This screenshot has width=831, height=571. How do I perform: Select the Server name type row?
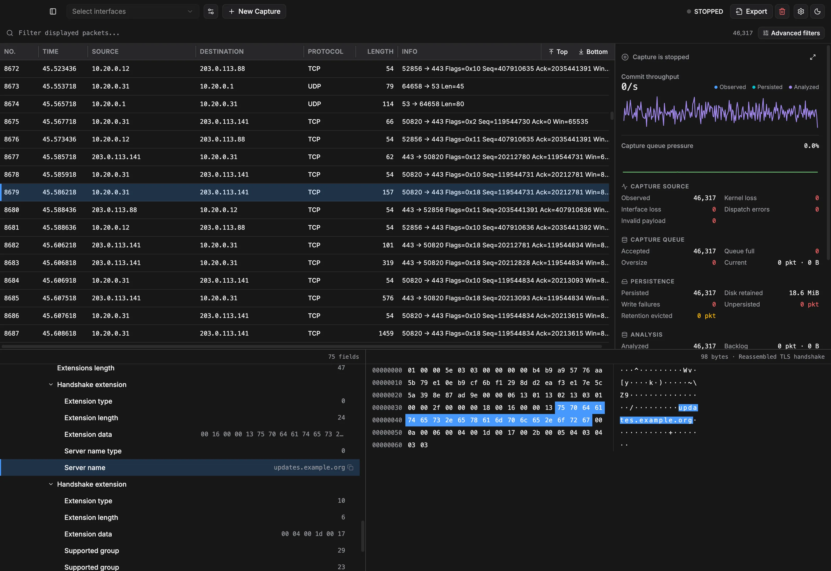tap(180, 451)
